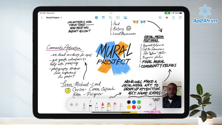Select the gray lasso selection pencil tool

click(121, 107)
